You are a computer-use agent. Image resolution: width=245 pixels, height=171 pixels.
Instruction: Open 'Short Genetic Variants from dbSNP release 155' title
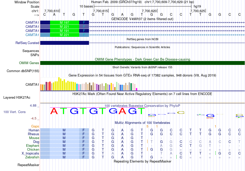tap(142, 67)
